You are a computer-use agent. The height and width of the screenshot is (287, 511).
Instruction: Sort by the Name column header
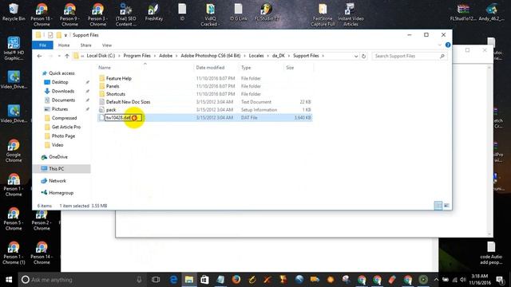pyautogui.click(x=145, y=68)
